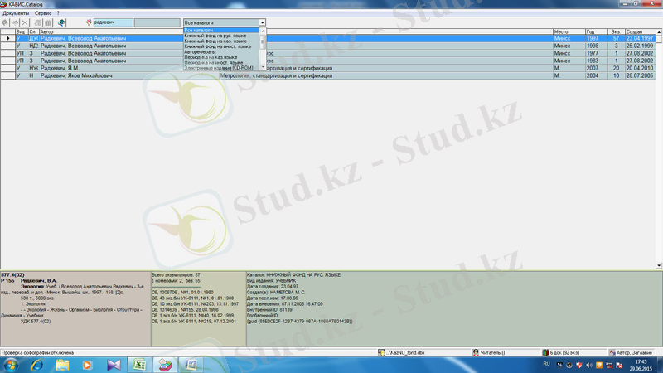Open the ? help menu
Viewport: 663px width, 373px height.
[x=58, y=13]
